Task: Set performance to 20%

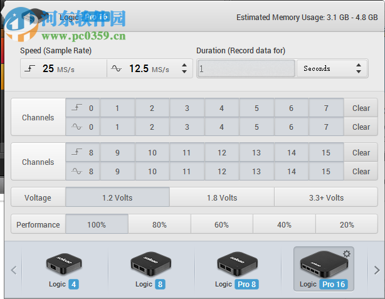Action: 347,224
